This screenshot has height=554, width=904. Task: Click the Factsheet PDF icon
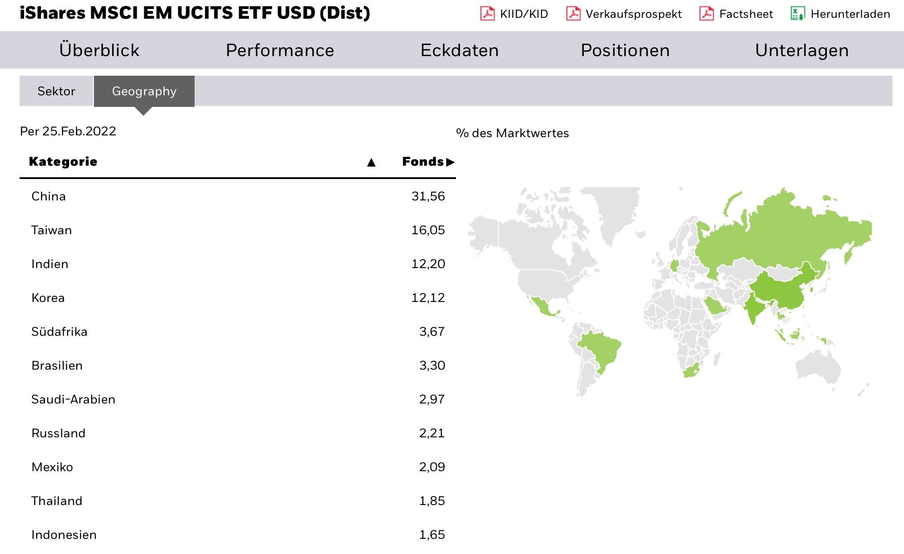point(707,14)
